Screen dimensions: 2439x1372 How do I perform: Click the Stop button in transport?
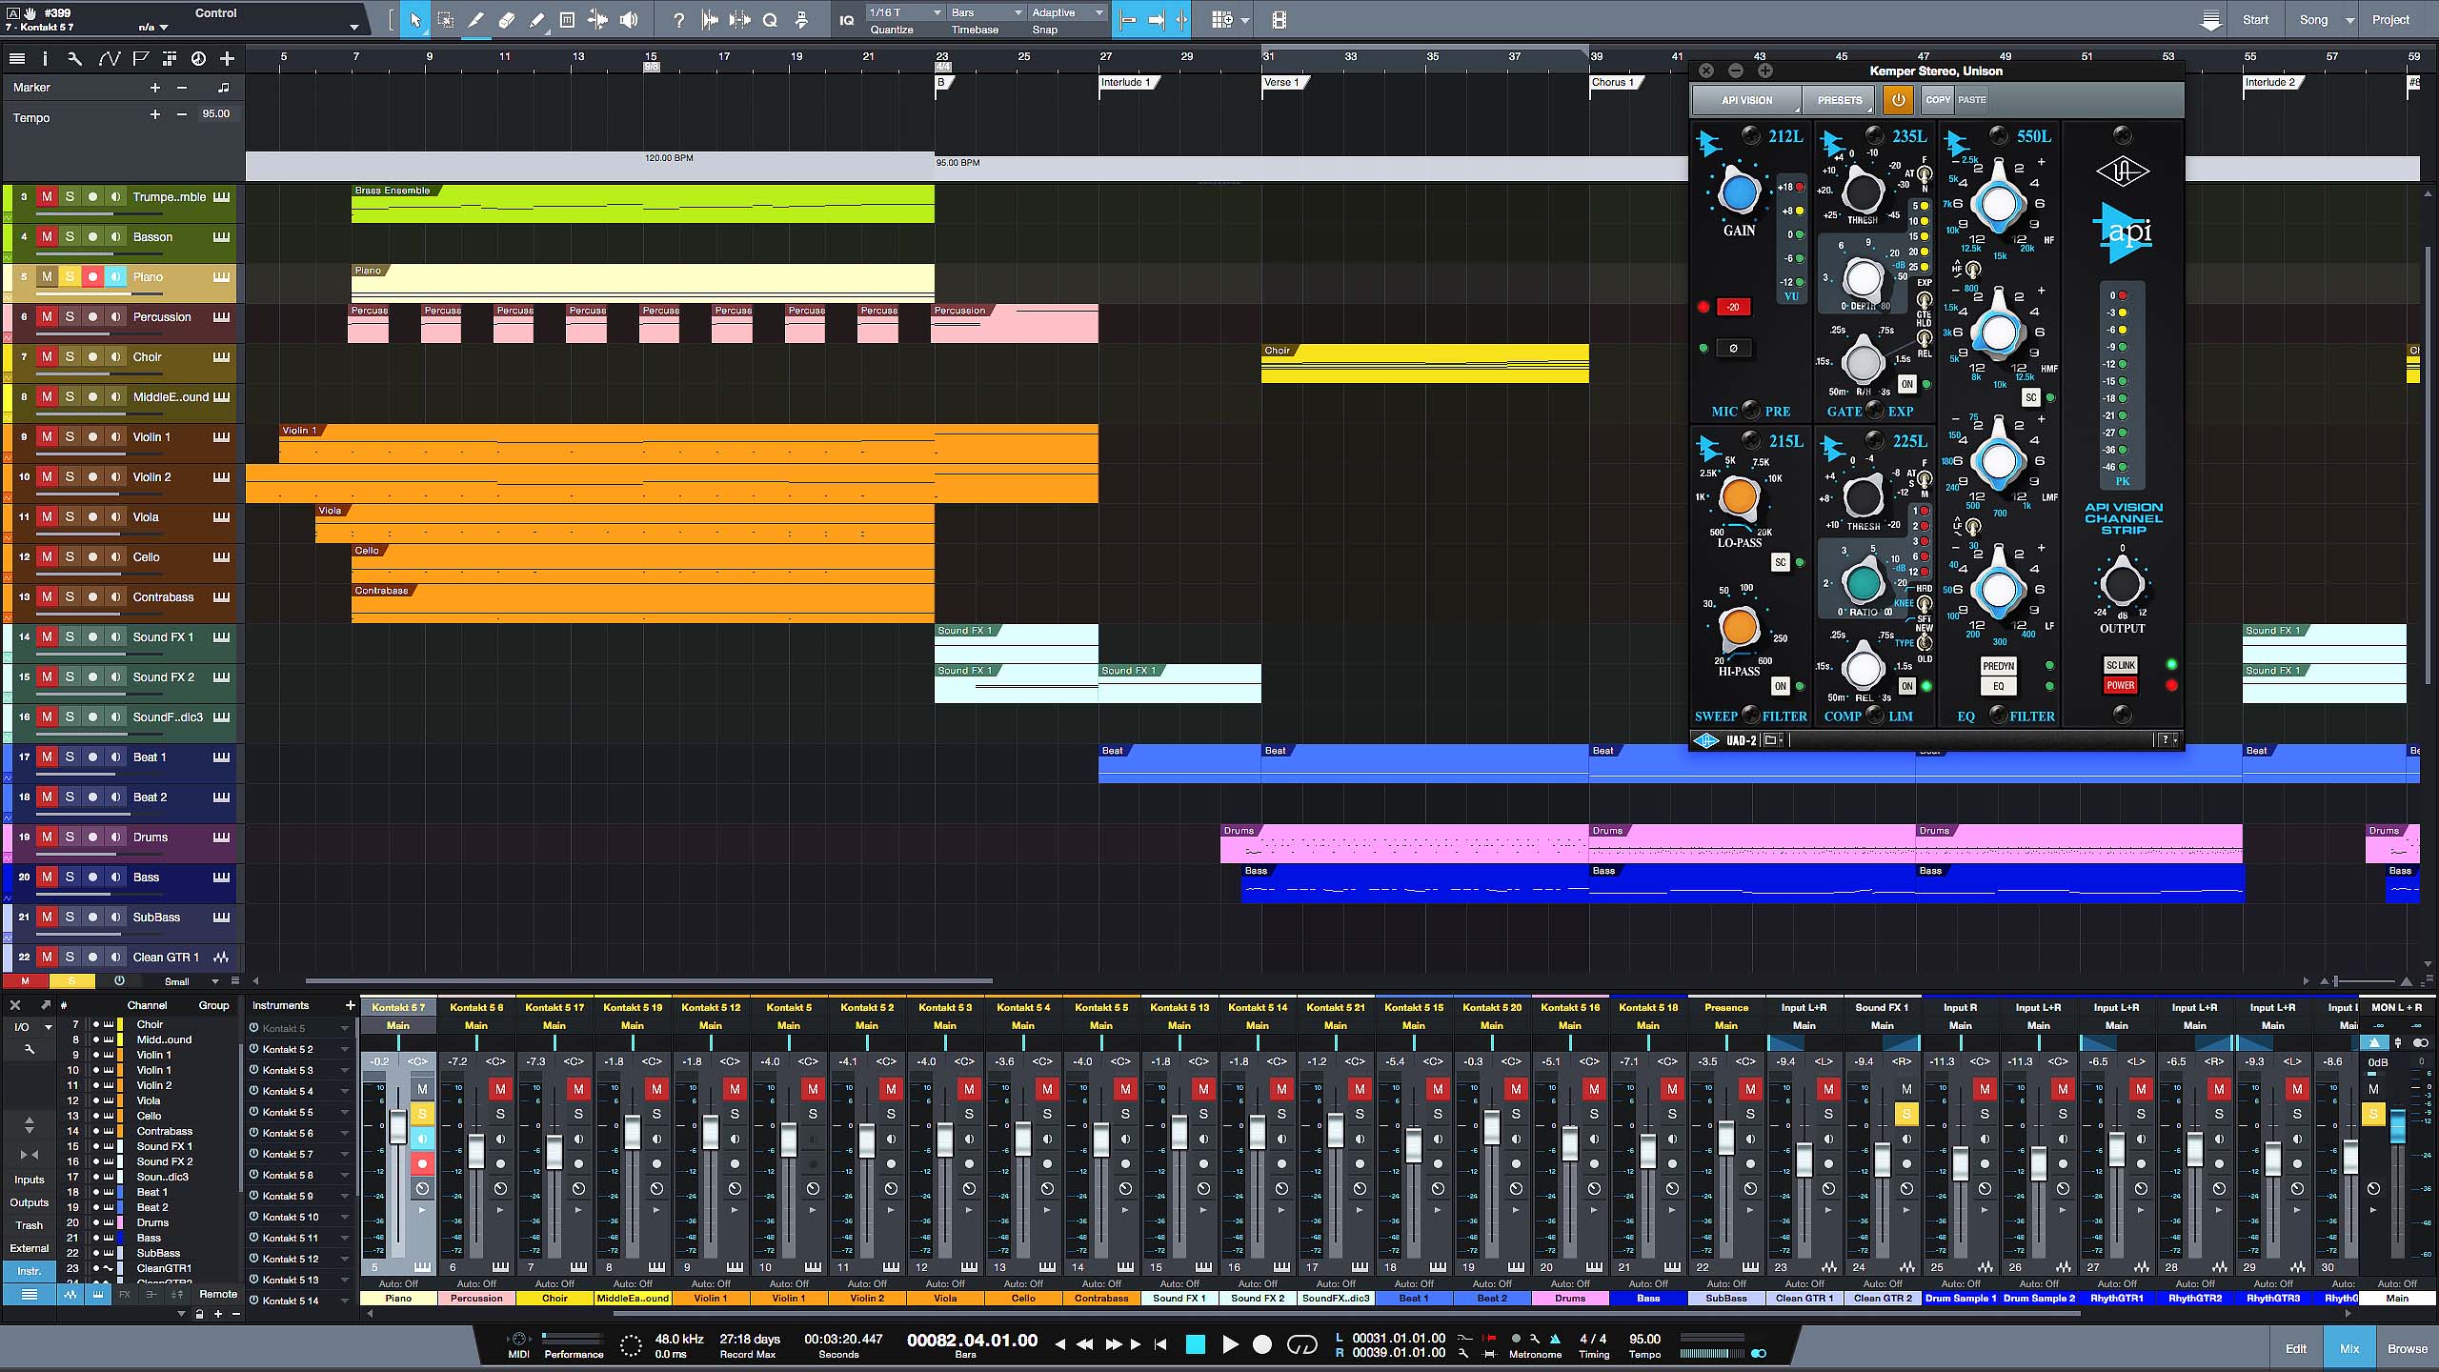coord(1195,1344)
